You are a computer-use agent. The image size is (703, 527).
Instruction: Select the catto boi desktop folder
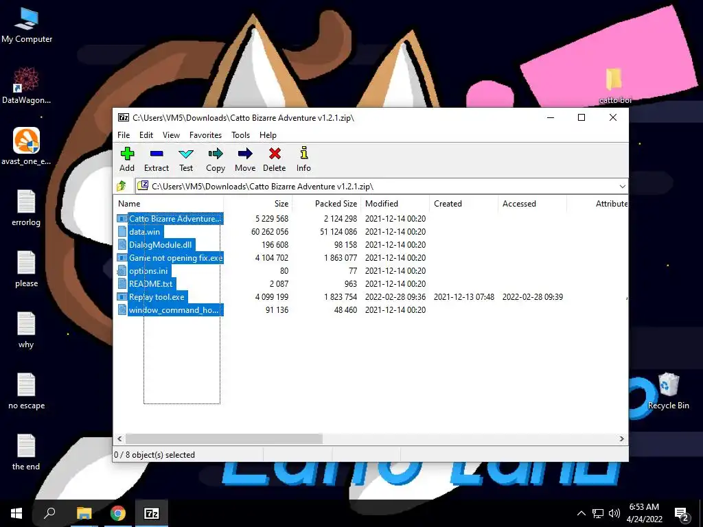click(614, 86)
